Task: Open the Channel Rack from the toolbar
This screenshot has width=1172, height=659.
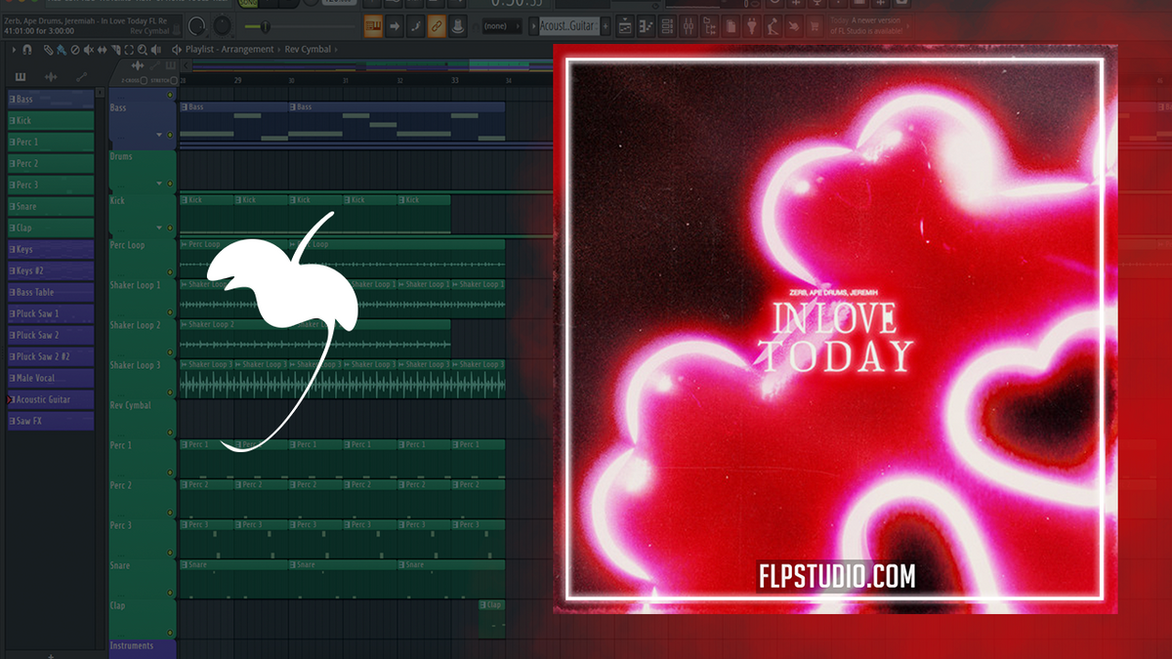Action: coord(667,25)
